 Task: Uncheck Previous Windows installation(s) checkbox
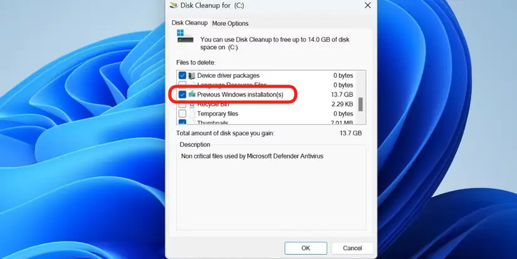tap(182, 95)
